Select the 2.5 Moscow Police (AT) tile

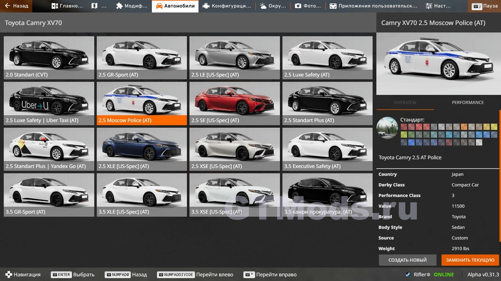(x=142, y=103)
